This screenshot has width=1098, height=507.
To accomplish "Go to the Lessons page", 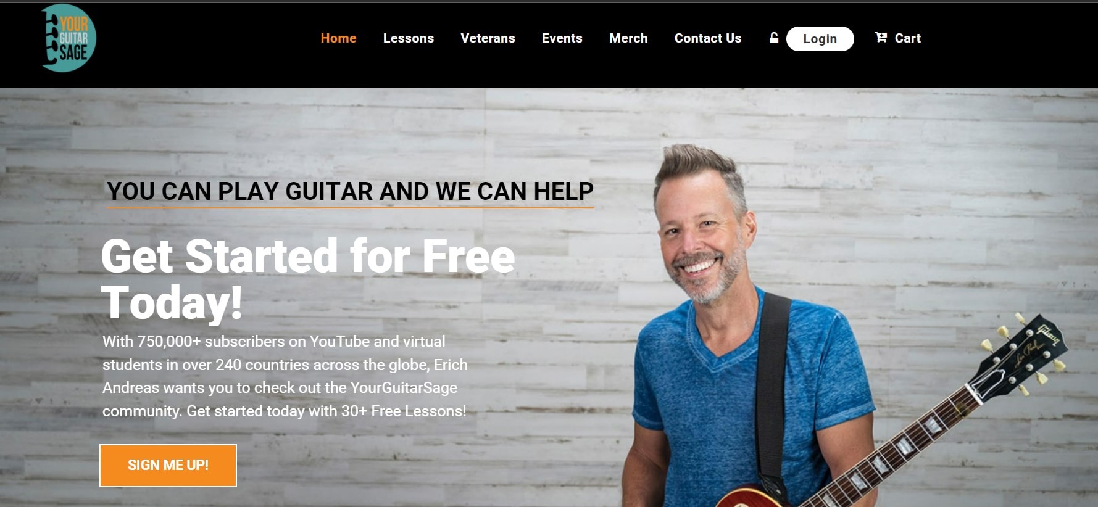I will pyautogui.click(x=409, y=38).
